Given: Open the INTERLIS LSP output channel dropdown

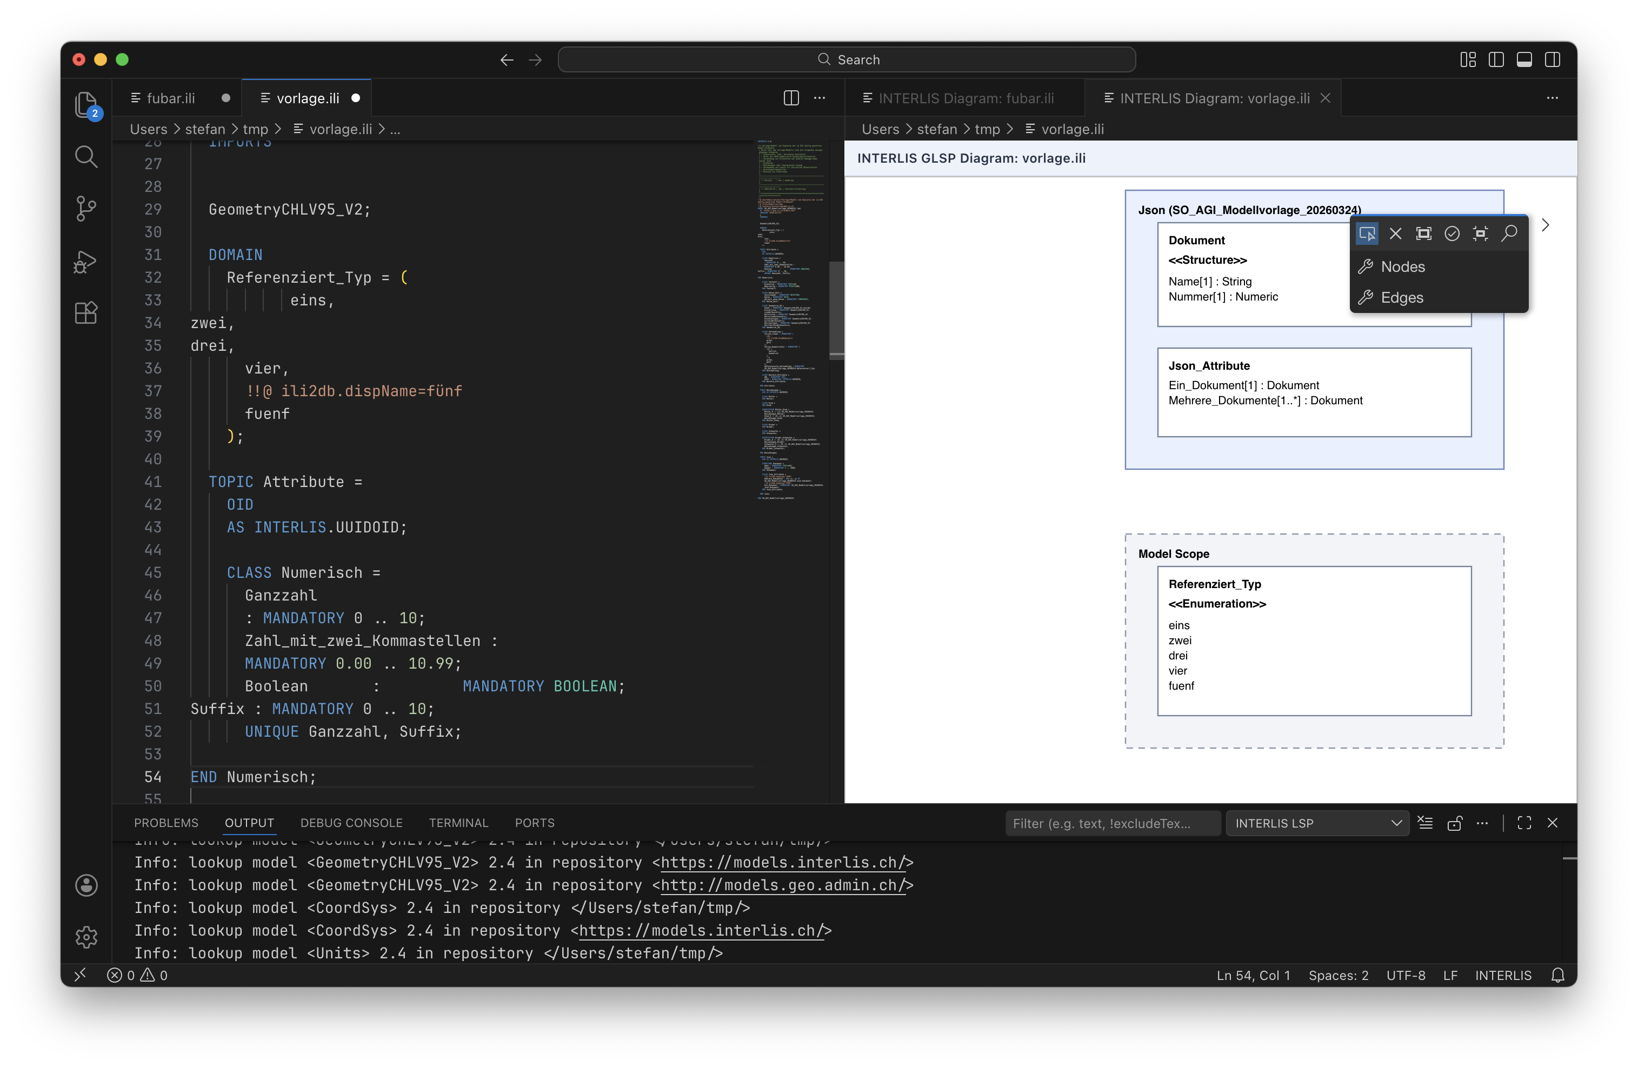Looking at the screenshot, I should click(x=1319, y=823).
